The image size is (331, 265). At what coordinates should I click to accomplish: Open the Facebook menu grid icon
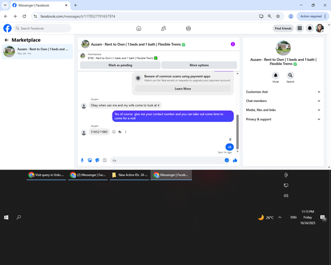300,28
